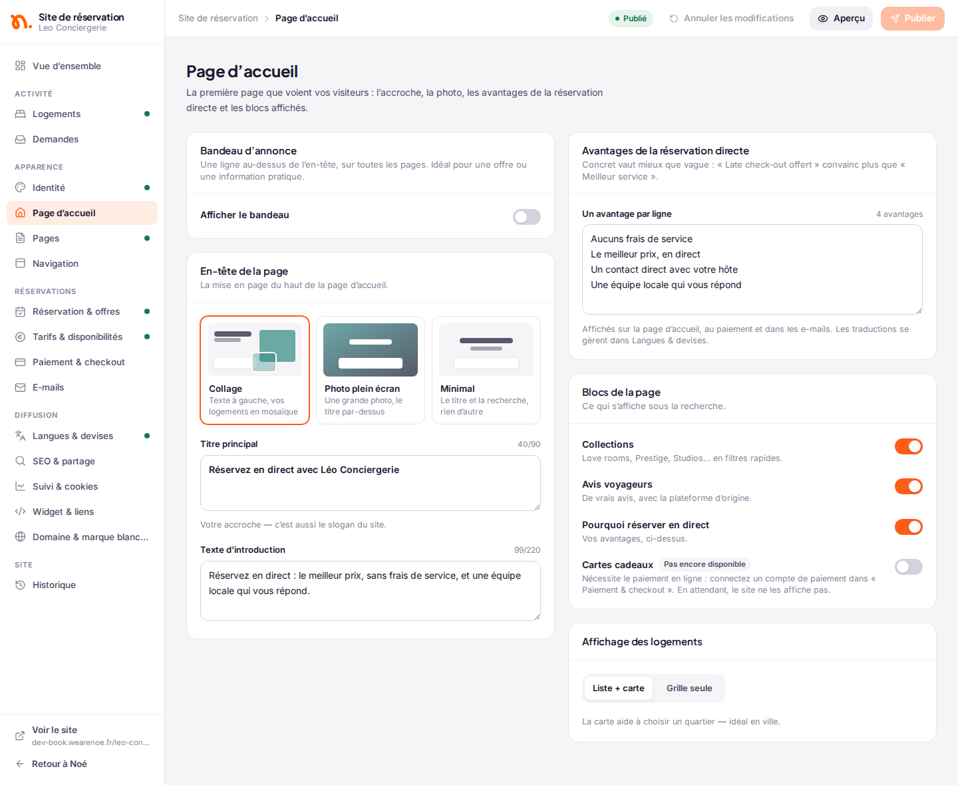Disable the Collections block toggle
Image resolution: width=958 pixels, height=785 pixels.
click(909, 446)
